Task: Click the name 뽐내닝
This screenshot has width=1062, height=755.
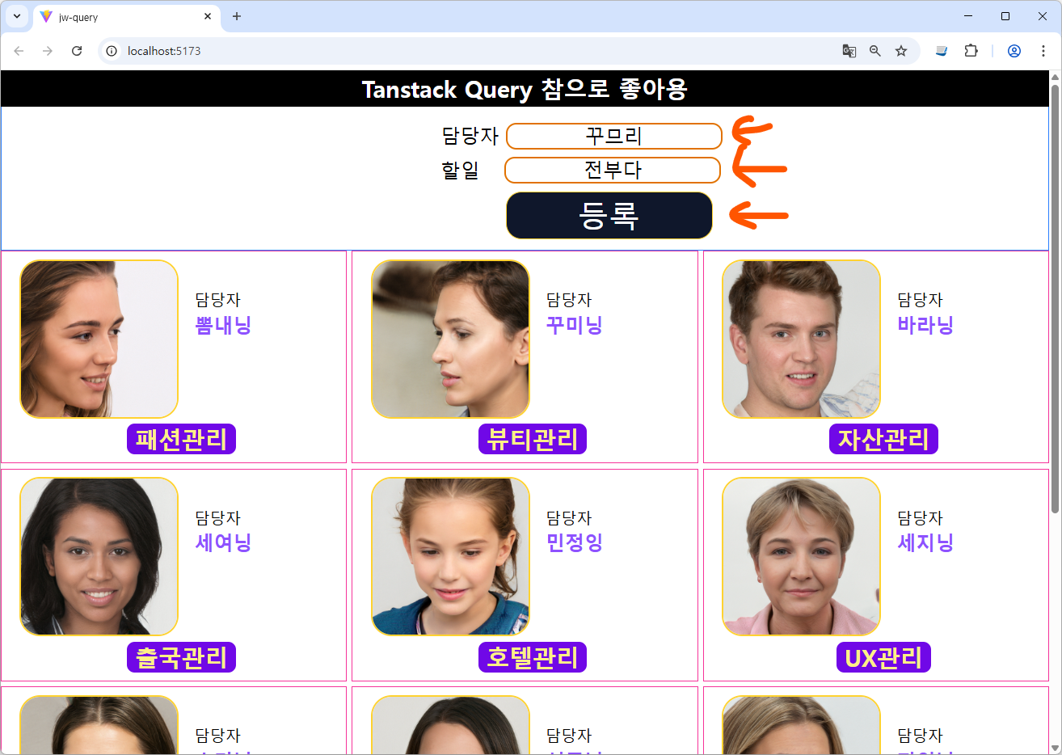Action: (223, 325)
